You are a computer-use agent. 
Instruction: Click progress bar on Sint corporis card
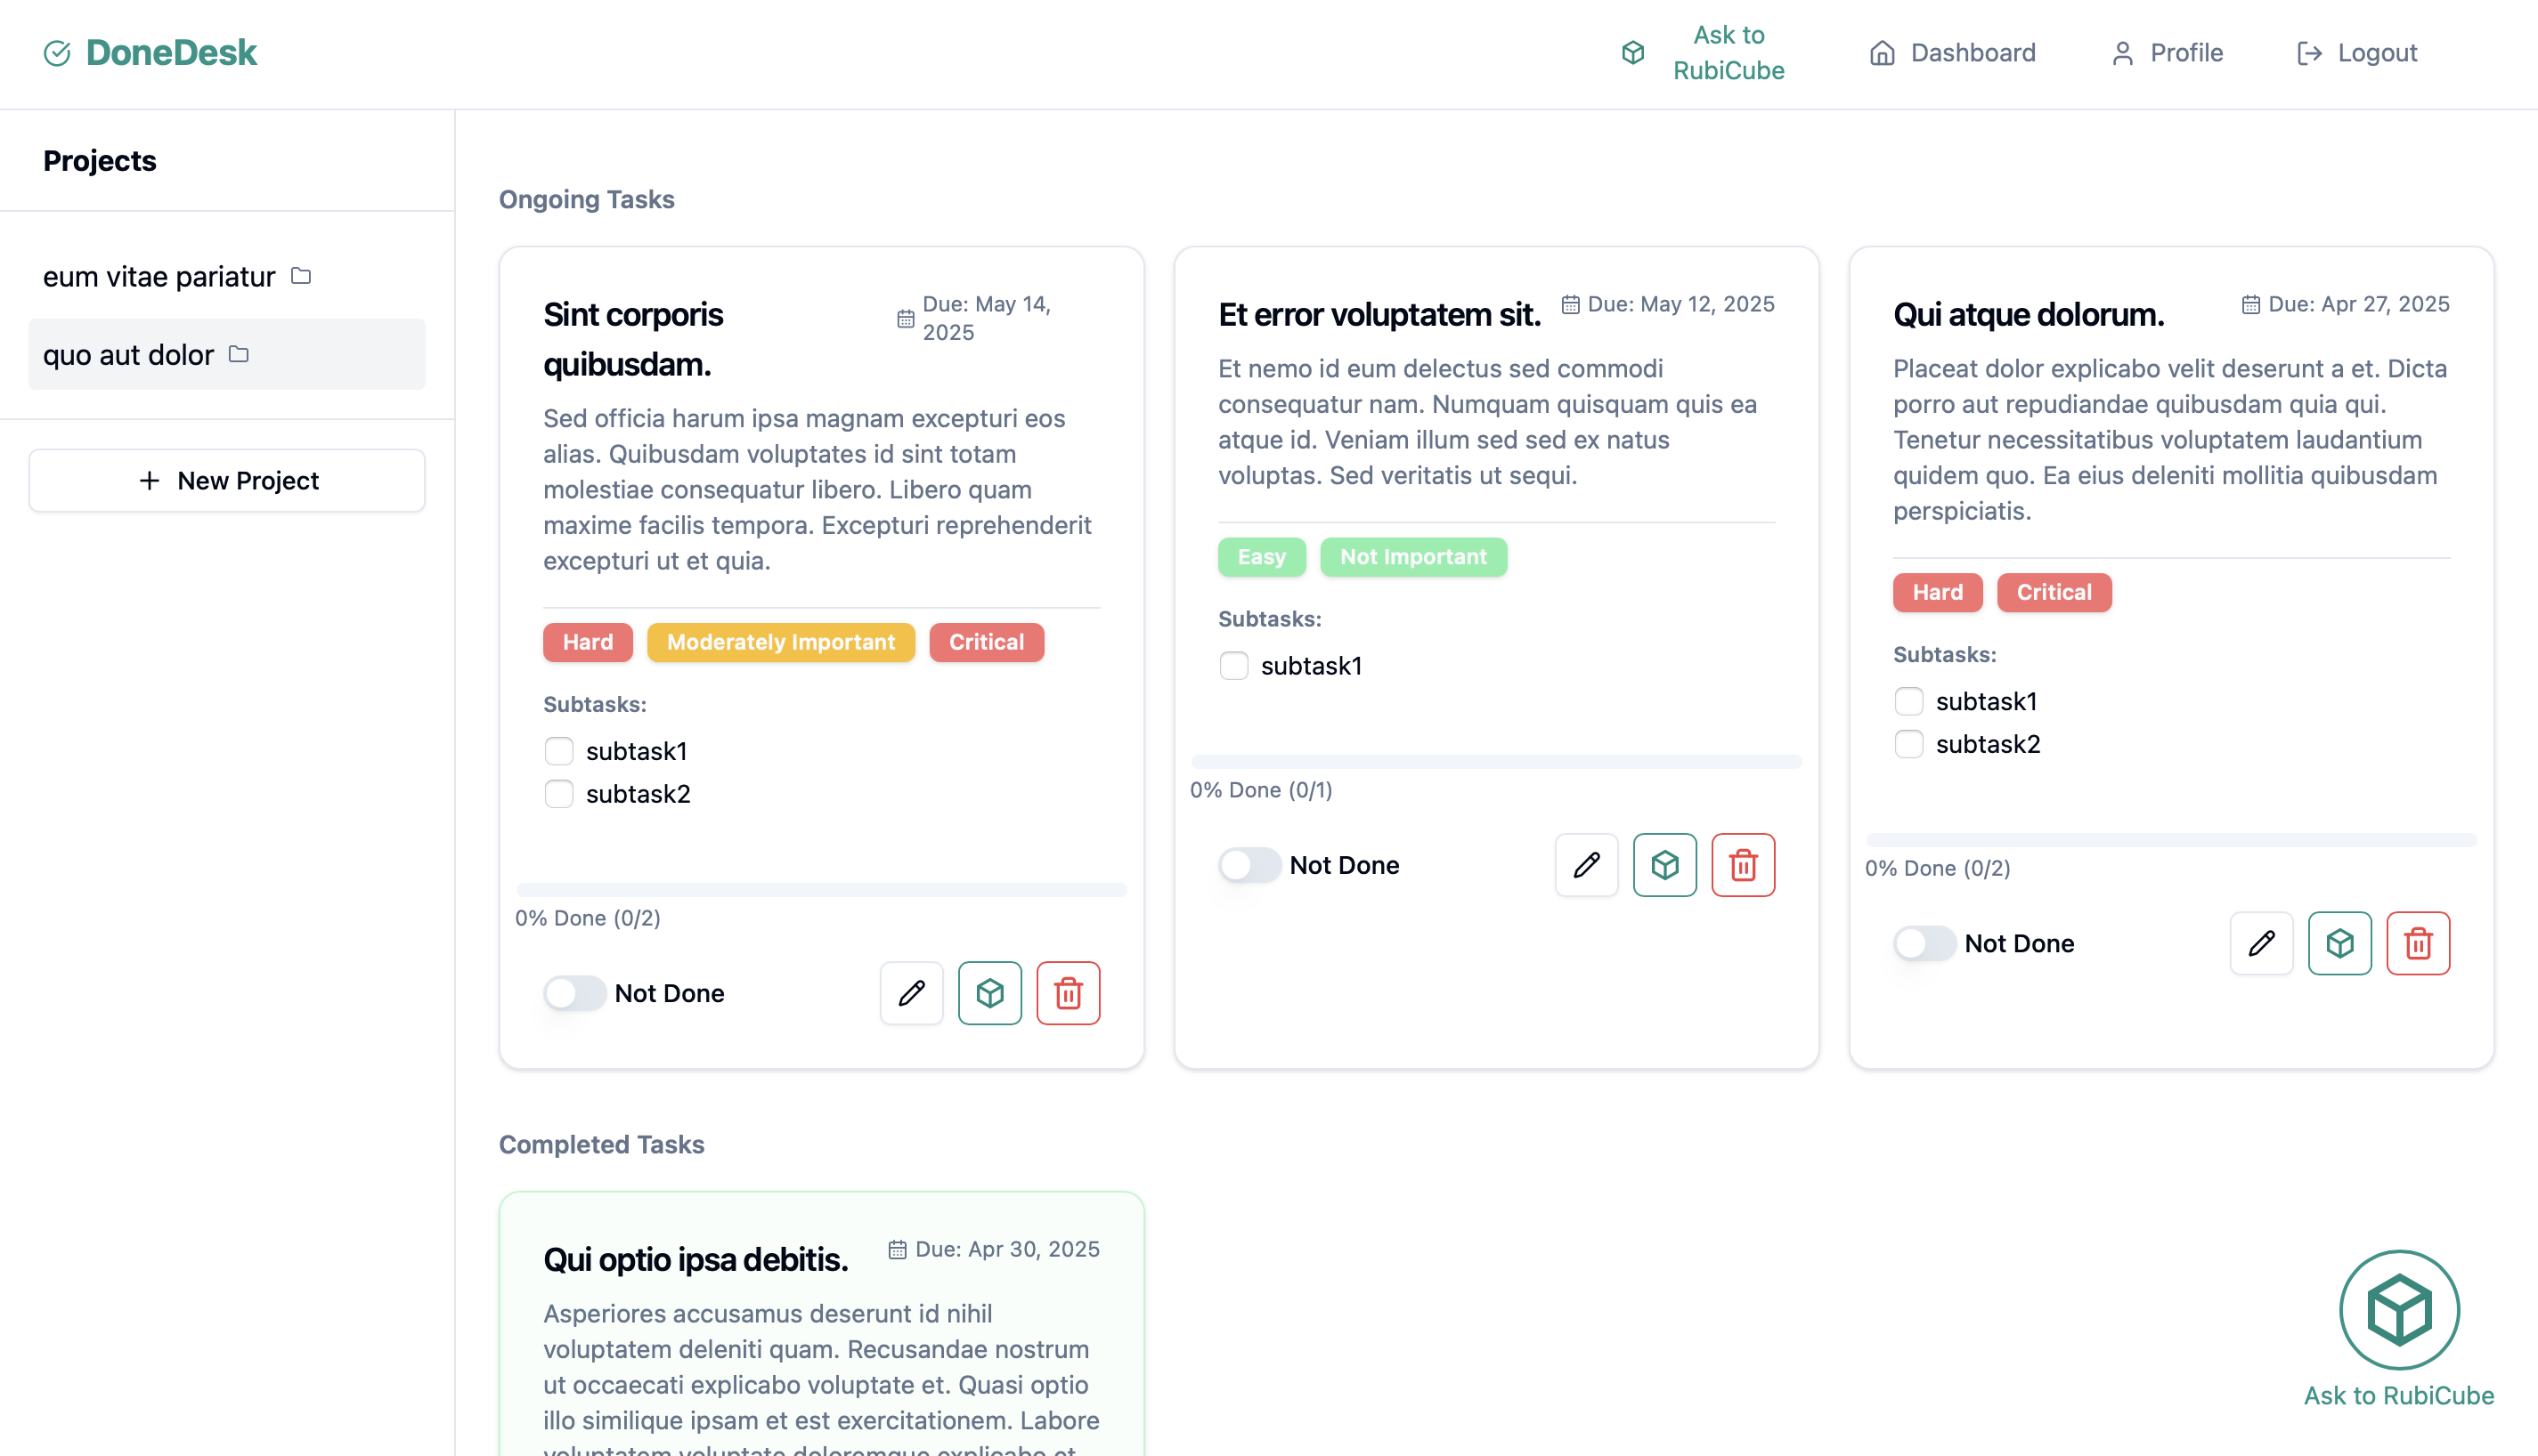pyautogui.click(x=820, y=890)
